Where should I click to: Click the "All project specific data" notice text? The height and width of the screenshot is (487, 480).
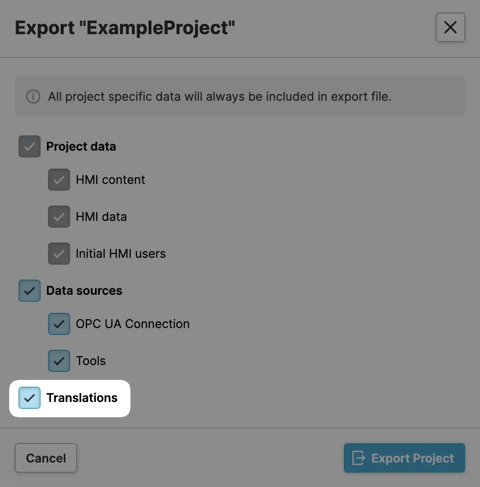[x=220, y=97]
